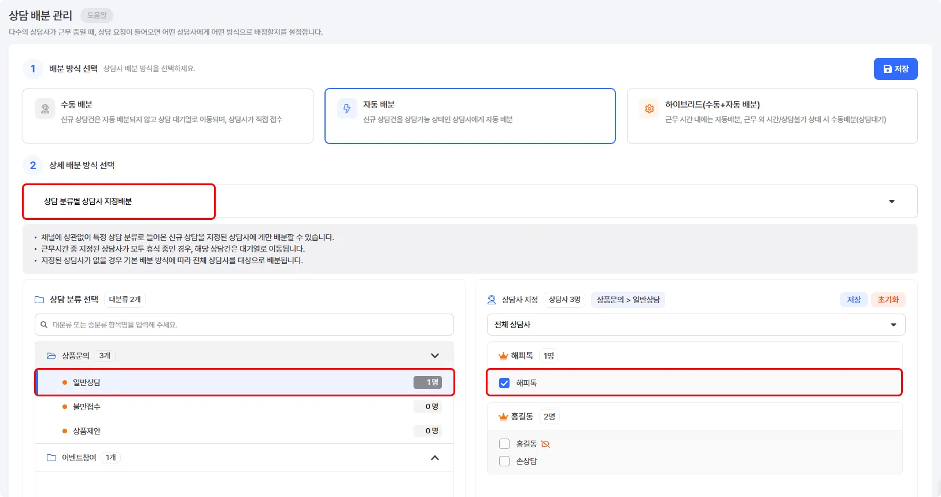Click the hybrid distribution gear icon
Viewport: 941px width, 497px height.
pyautogui.click(x=650, y=109)
